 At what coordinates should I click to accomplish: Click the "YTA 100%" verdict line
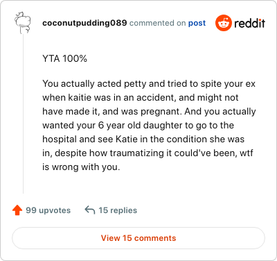click(64, 58)
